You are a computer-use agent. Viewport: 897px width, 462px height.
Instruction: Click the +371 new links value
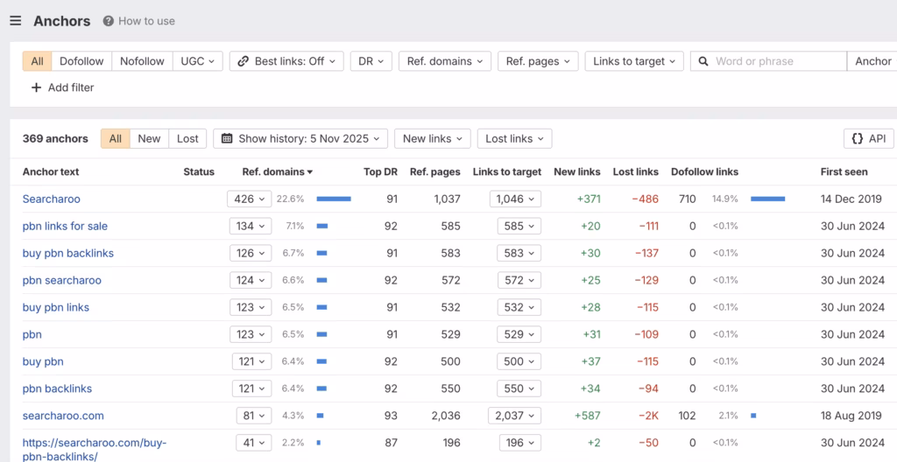(589, 199)
